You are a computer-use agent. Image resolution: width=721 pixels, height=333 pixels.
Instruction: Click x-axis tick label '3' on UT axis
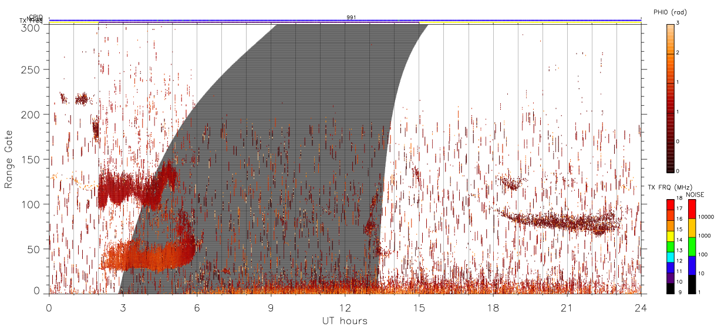123,307
